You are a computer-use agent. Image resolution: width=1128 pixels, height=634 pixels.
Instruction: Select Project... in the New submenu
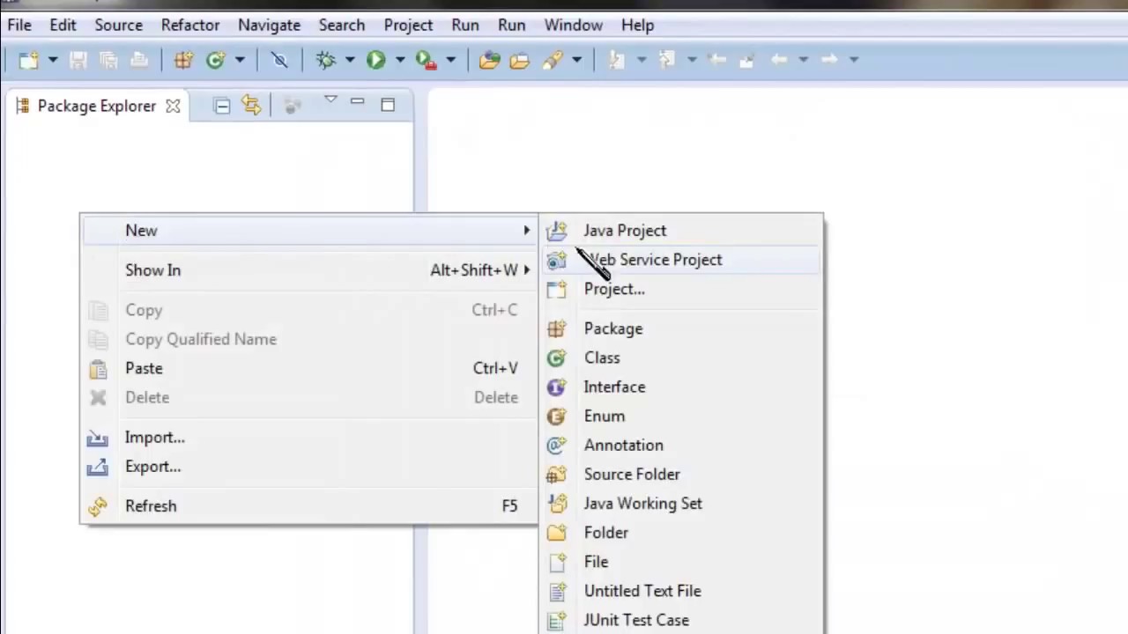point(681,289)
